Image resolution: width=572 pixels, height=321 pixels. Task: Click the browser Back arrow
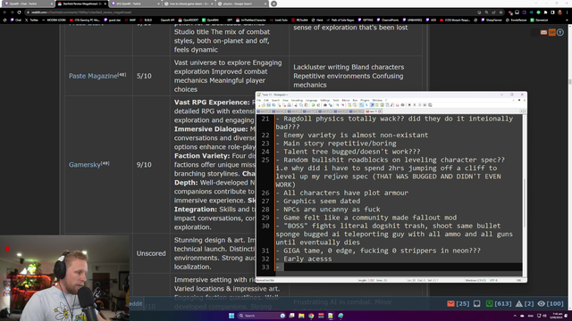coord(4,12)
